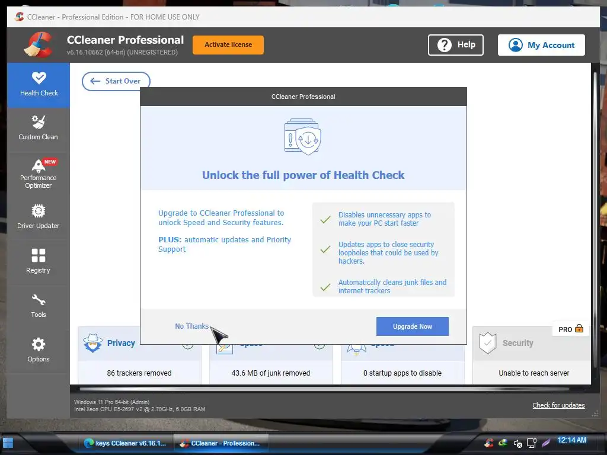Click 'Unlock the full power of Health Check' heading
The image size is (607, 455).
tap(303, 175)
